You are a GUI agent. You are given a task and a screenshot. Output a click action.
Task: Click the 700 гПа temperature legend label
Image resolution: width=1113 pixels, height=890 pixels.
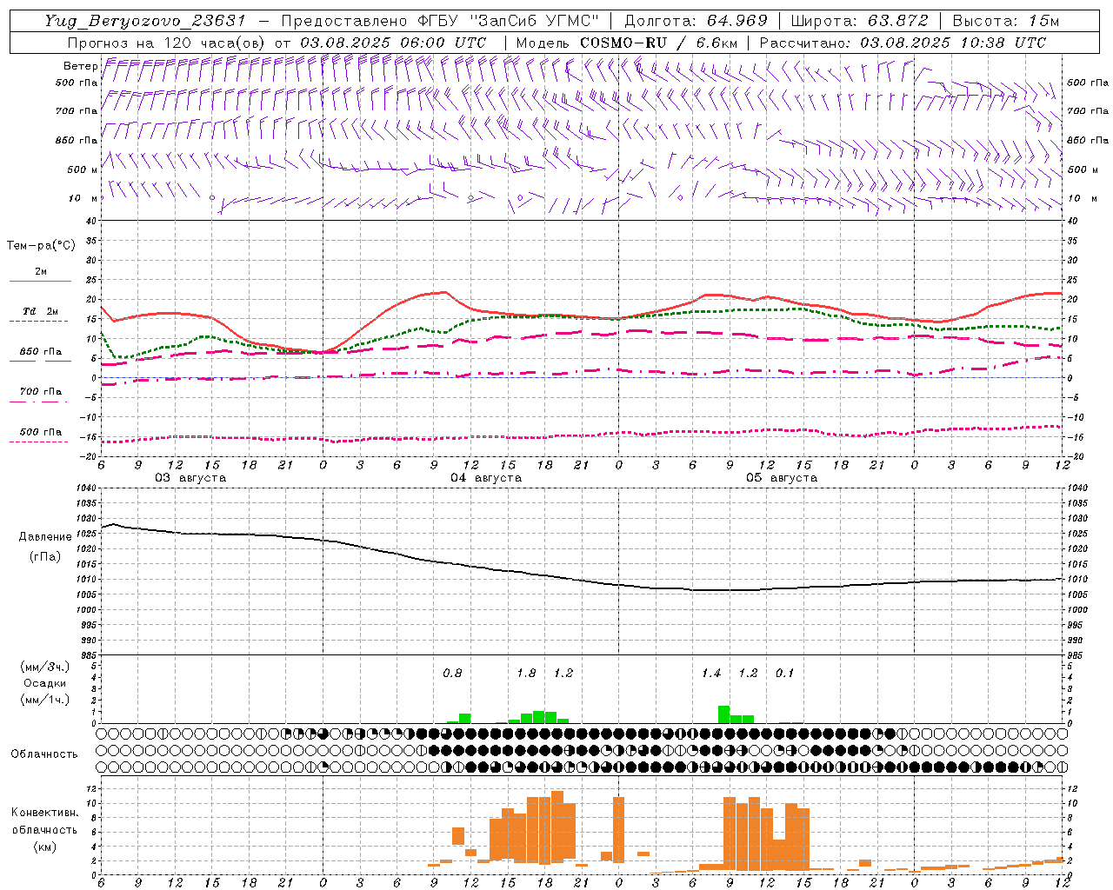[x=41, y=392]
